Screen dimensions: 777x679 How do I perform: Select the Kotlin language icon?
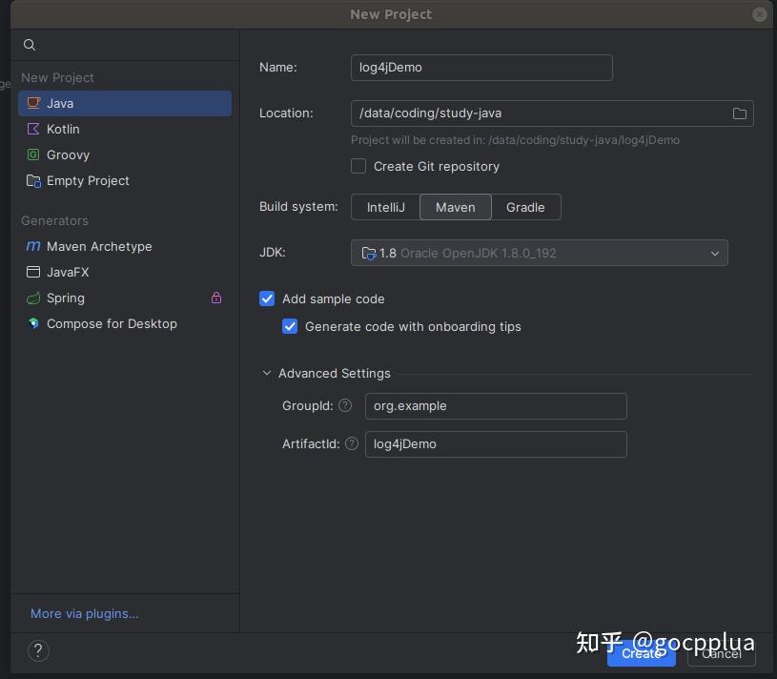[x=34, y=129]
